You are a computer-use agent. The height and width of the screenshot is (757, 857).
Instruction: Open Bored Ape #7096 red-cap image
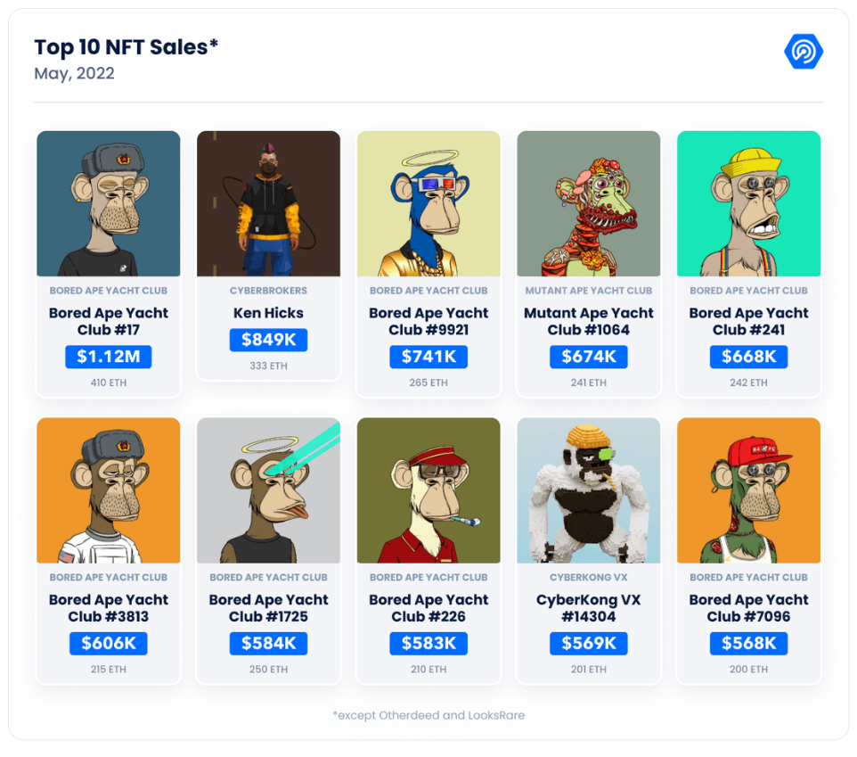pyautogui.click(x=748, y=490)
